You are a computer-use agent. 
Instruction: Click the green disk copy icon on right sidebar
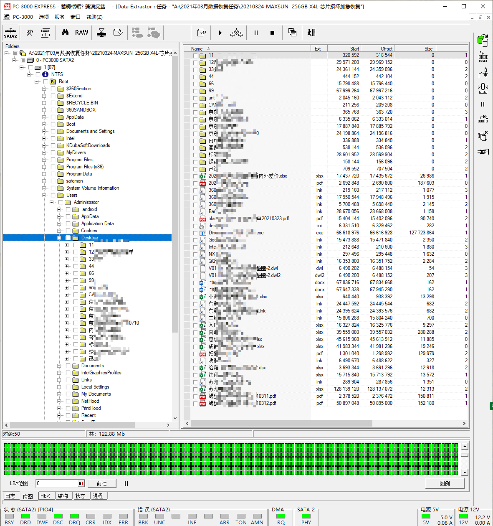click(x=483, y=41)
